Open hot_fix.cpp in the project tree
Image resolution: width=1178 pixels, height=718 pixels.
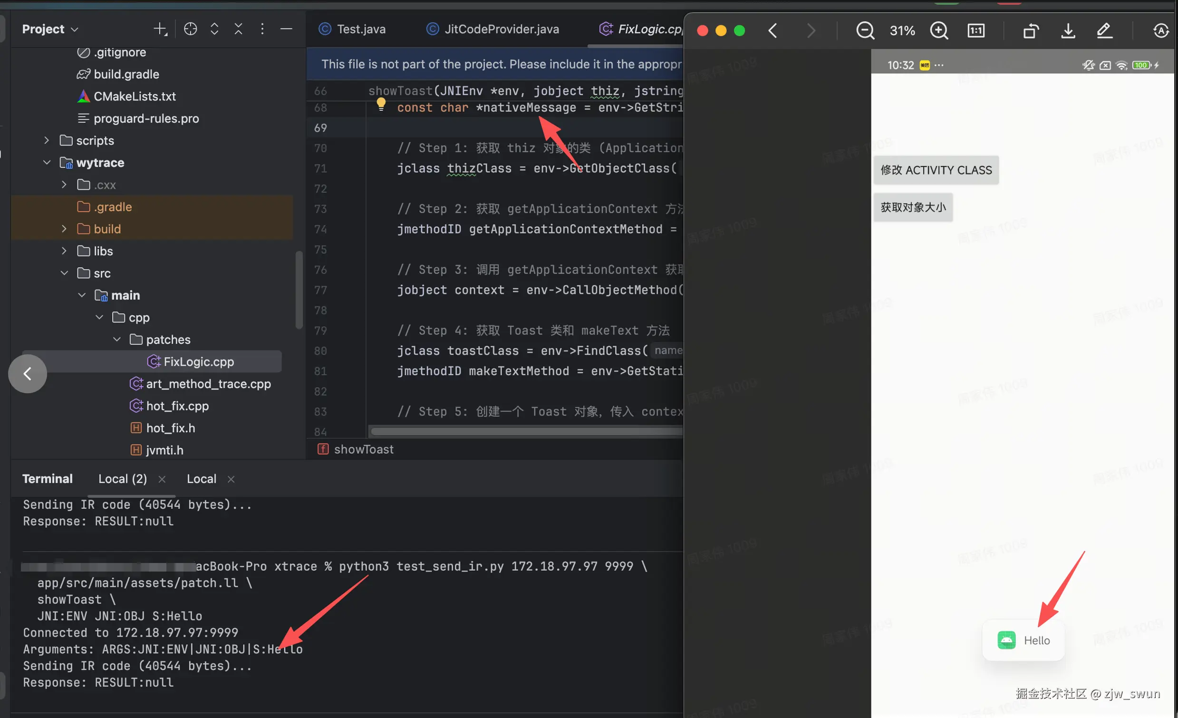(x=177, y=406)
